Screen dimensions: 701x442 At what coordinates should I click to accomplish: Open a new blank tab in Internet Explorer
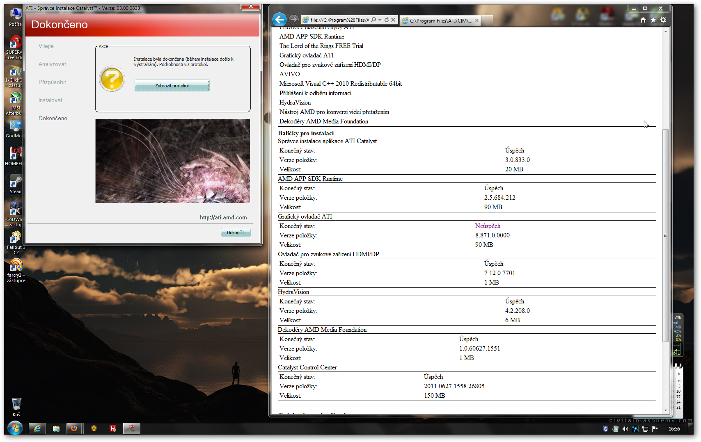click(x=487, y=21)
